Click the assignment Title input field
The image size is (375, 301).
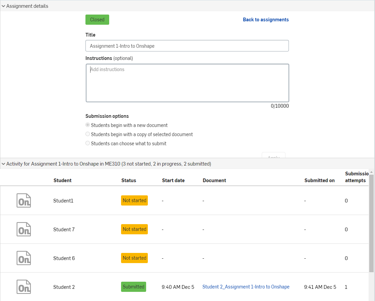187,46
